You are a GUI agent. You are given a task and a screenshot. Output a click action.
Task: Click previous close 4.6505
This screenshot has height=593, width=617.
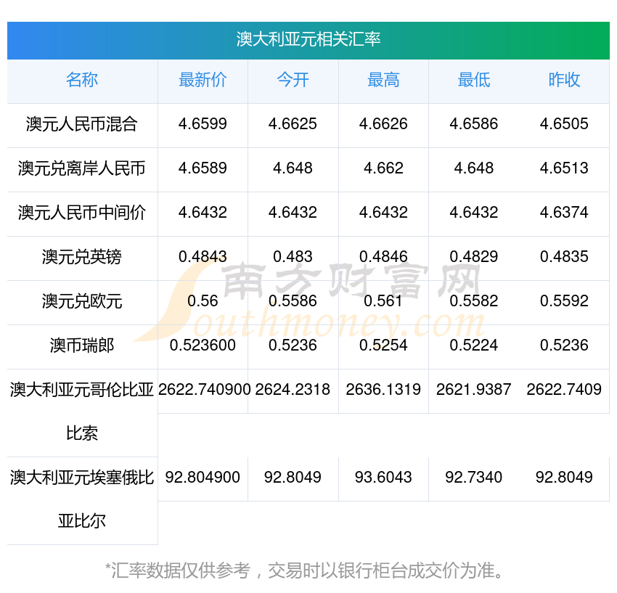pos(564,124)
